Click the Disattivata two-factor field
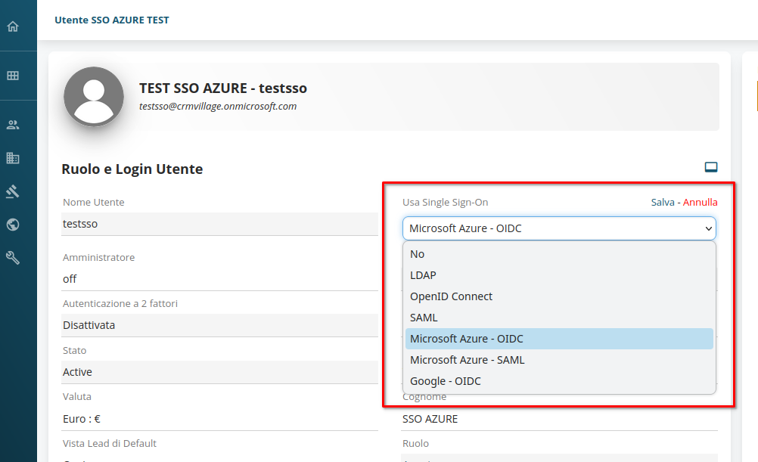The image size is (758, 462). pos(219,325)
